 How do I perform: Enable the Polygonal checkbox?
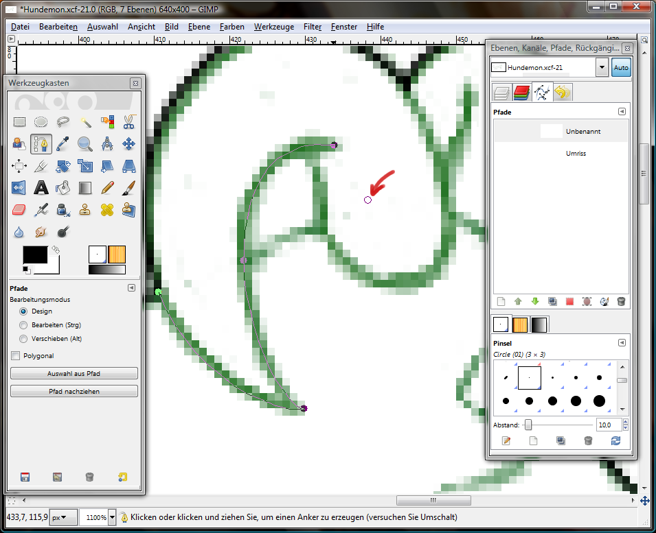[16, 356]
